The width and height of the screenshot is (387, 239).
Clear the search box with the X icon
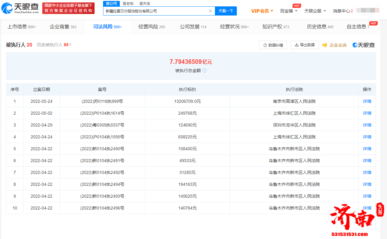[210, 11]
